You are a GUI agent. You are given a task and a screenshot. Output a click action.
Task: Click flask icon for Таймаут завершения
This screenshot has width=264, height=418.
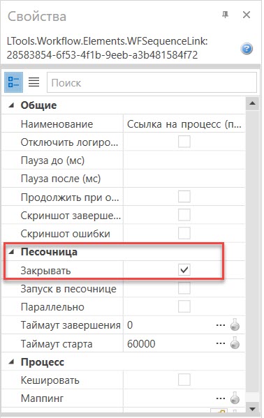(235, 325)
